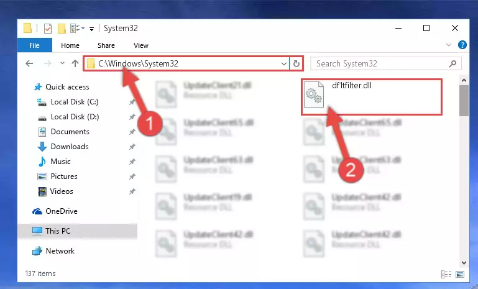This screenshot has height=289, width=478.
Task: Click the Downloads blue arrow icon
Action: click(x=42, y=147)
